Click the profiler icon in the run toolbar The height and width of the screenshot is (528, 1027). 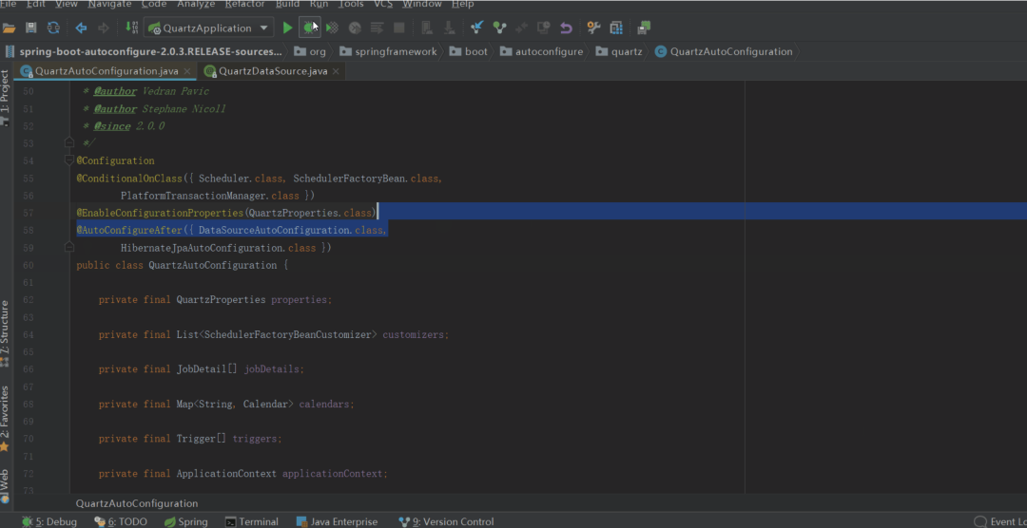pos(355,28)
